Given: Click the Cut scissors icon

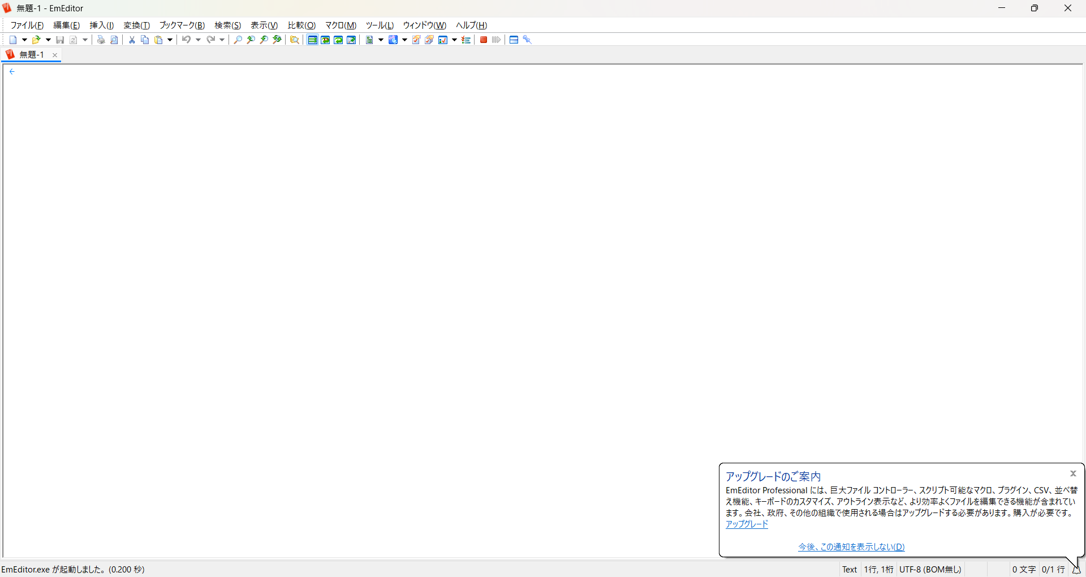Looking at the screenshot, I should pyautogui.click(x=132, y=40).
